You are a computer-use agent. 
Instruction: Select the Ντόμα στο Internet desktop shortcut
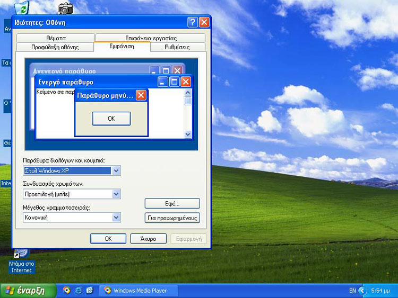click(x=22, y=262)
